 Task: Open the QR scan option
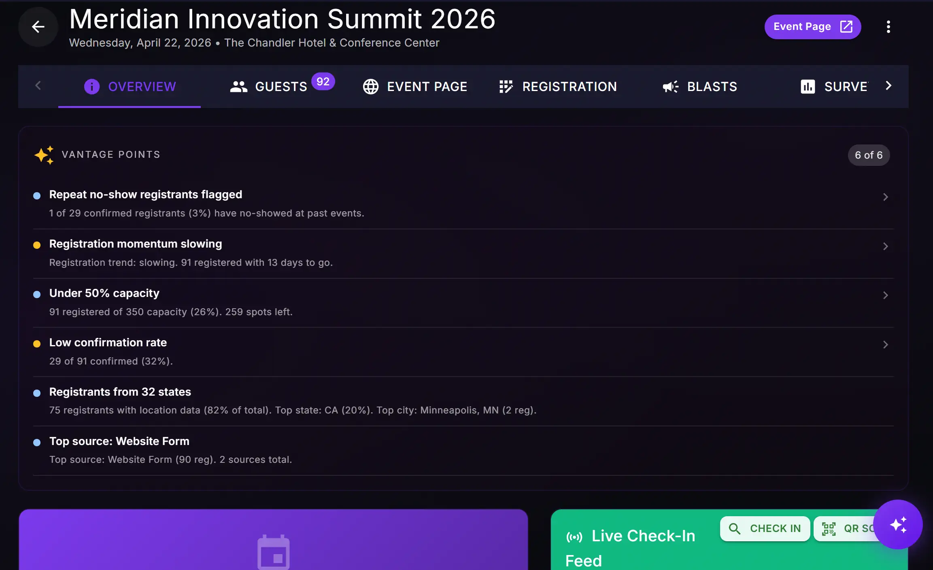849,528
